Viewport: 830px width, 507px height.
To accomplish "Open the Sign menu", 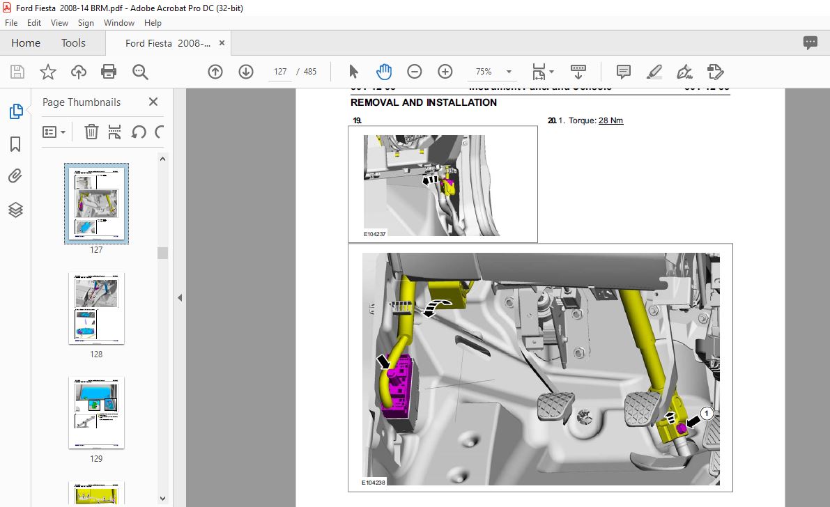I will pyautogui.click(x=86, y=23).
